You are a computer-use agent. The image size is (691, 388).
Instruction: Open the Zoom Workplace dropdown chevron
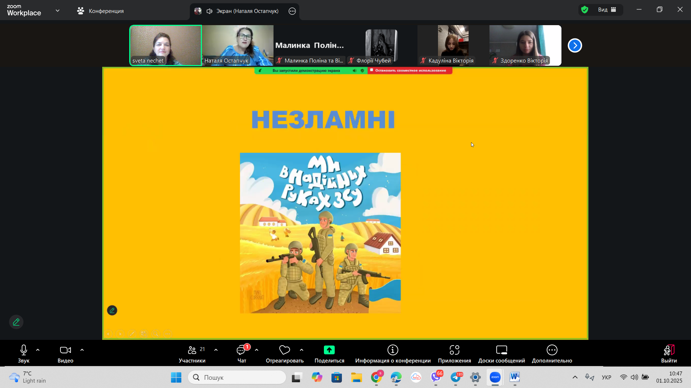(58, 11)
